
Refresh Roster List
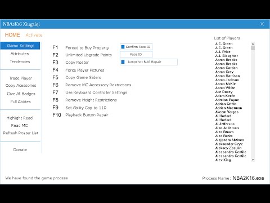21,133
